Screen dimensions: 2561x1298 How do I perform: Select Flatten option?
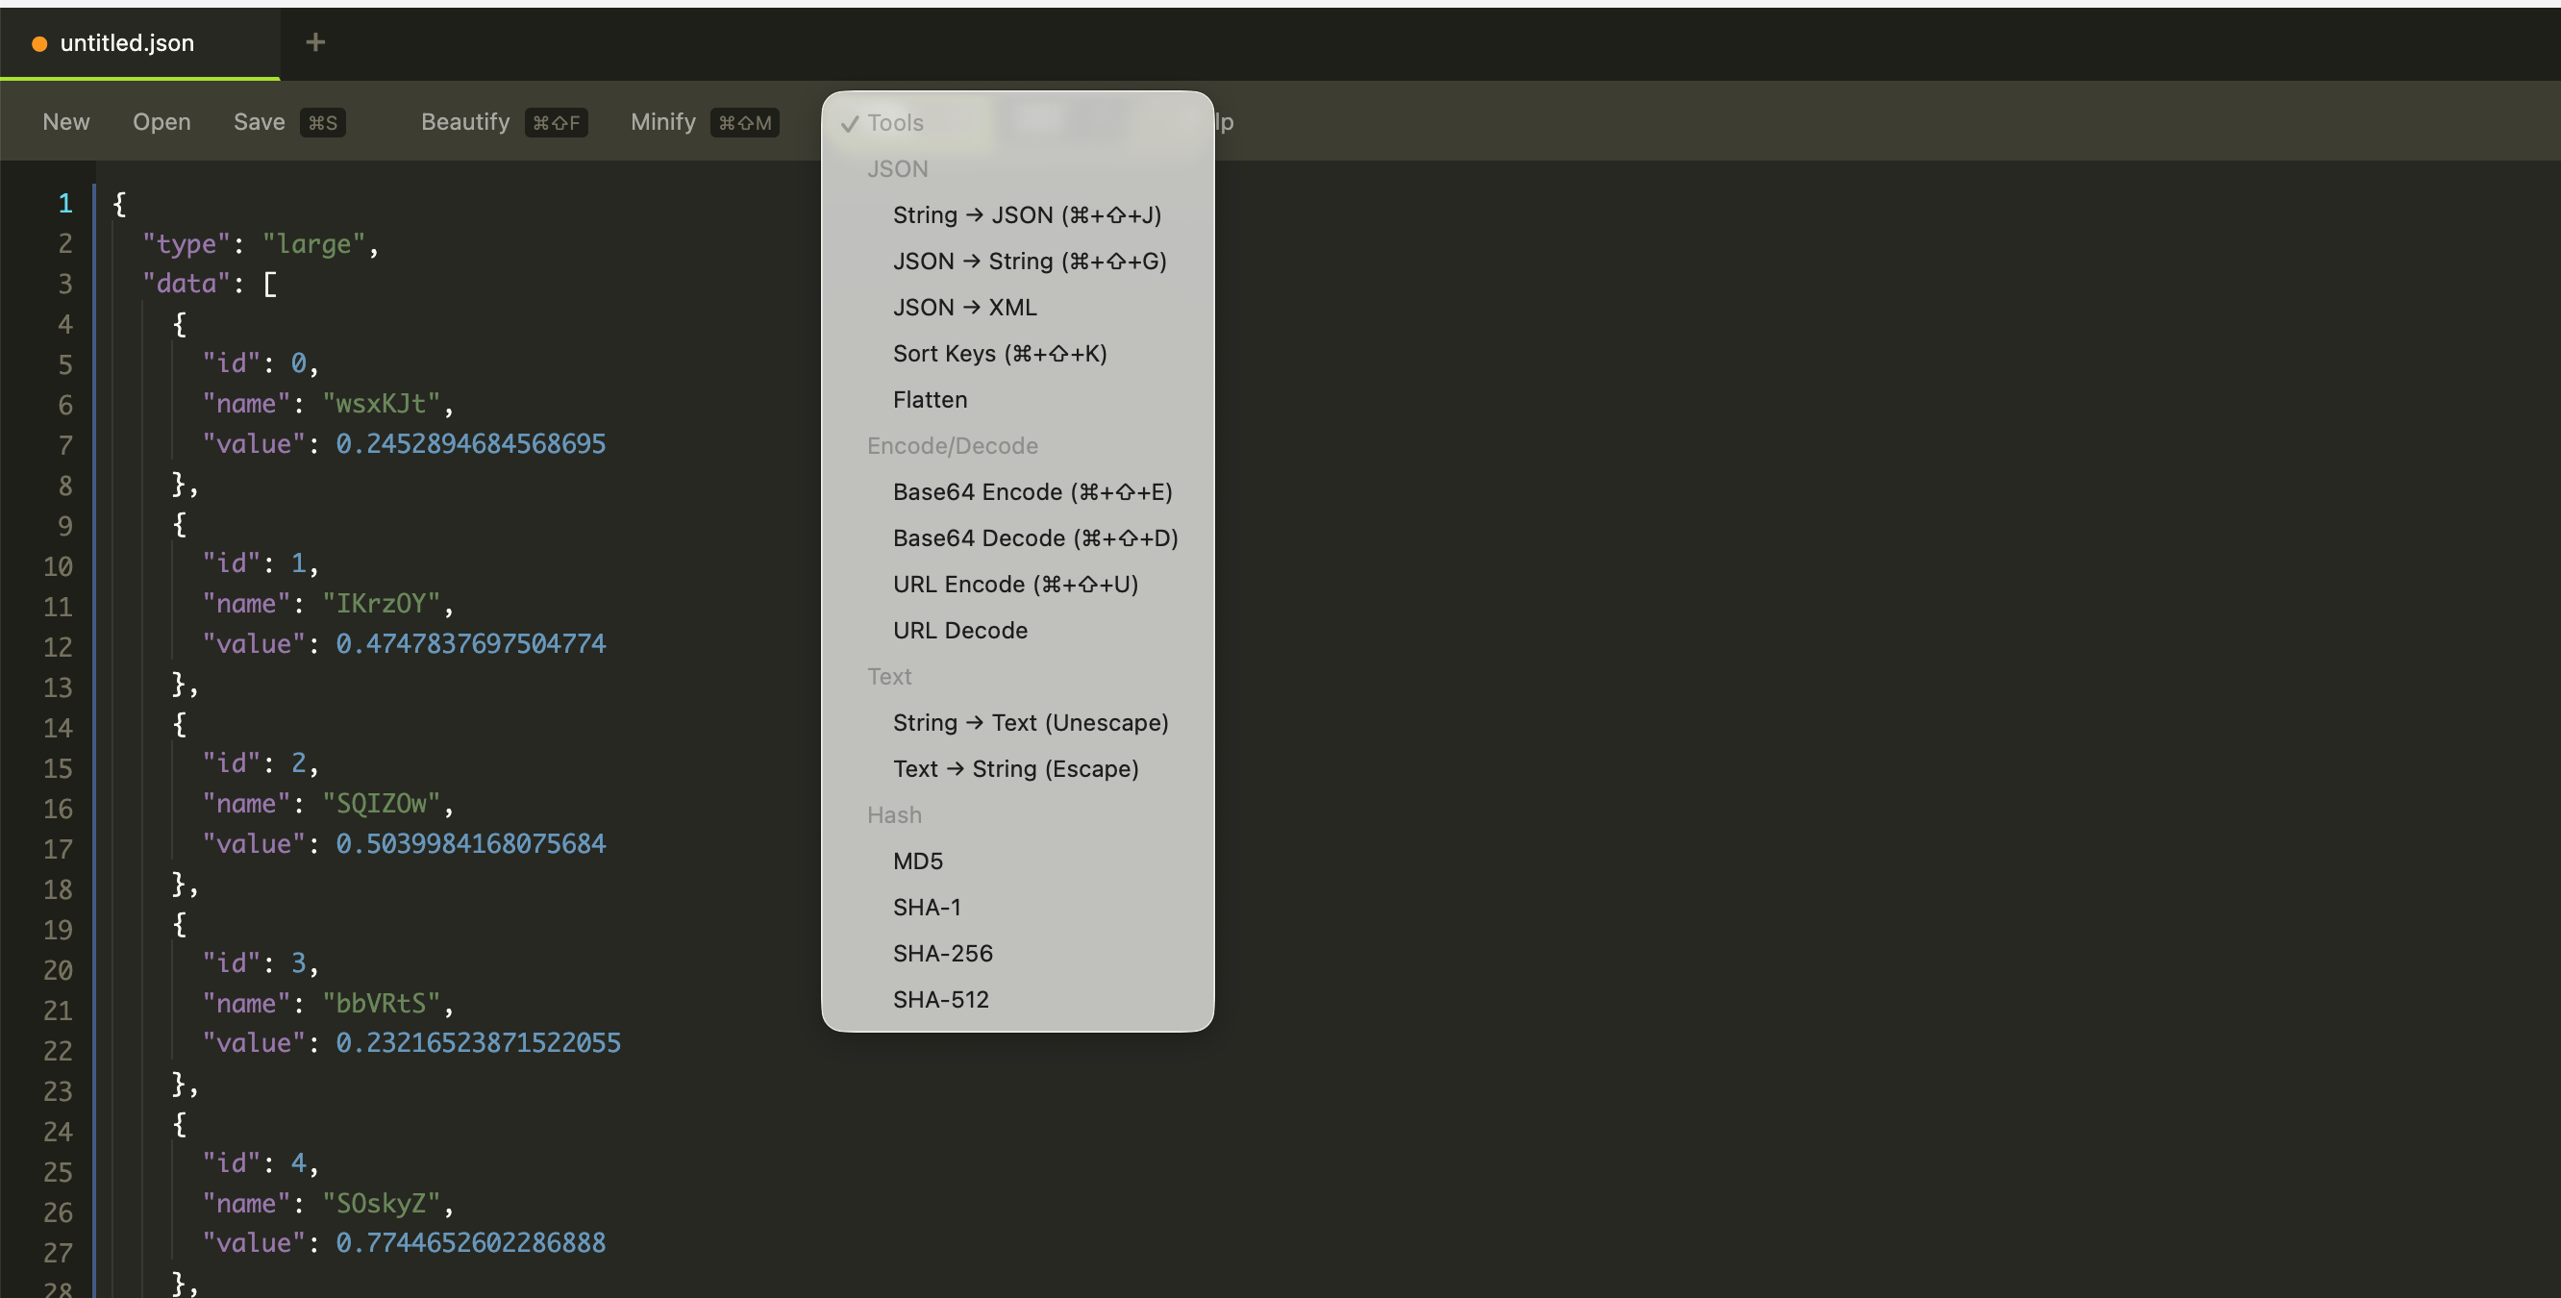pyautogui.click(x=930, y=400)
